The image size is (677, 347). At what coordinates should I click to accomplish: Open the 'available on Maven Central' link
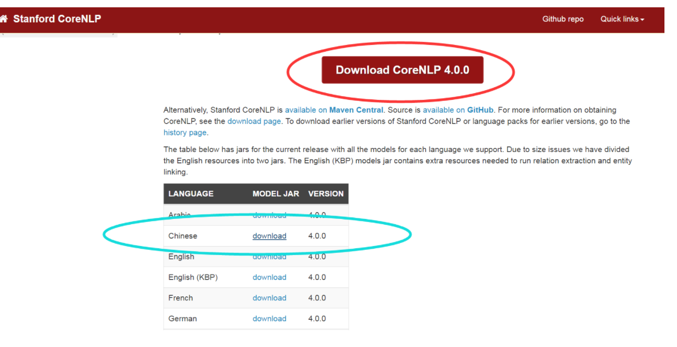pos(334,110)
